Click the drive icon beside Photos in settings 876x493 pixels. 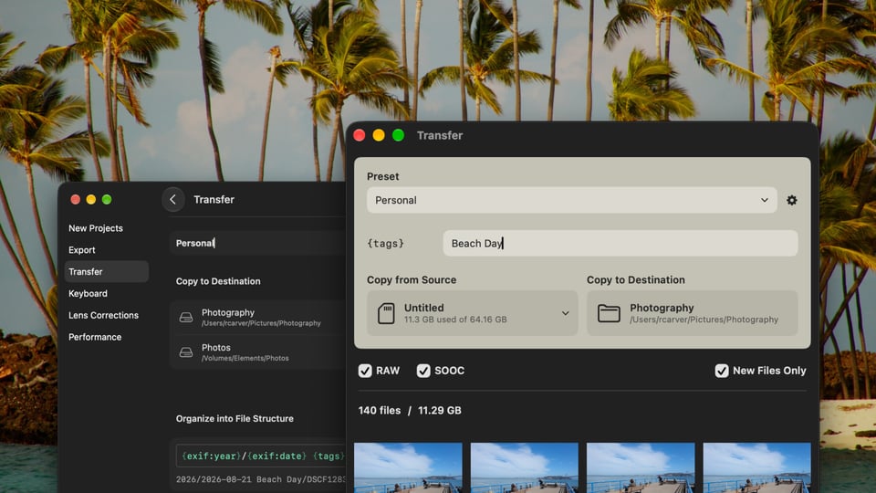(x=186, y=352)
